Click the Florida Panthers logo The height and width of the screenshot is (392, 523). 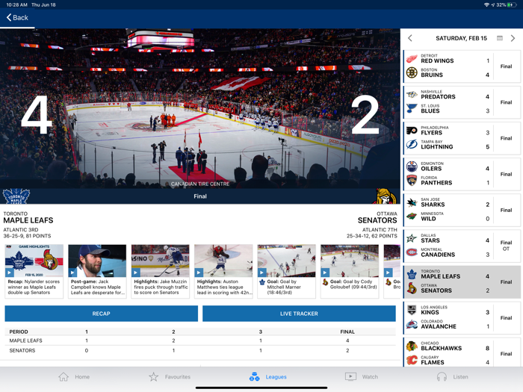coord(412,181)
